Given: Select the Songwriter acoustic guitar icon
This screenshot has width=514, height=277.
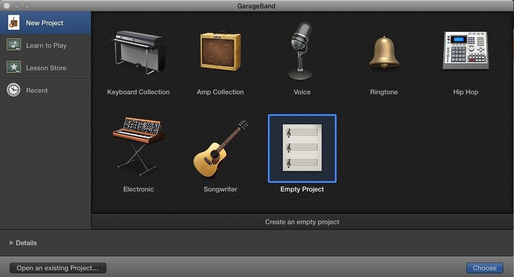Looking at the screenshot, I should [x=220, y=149].
